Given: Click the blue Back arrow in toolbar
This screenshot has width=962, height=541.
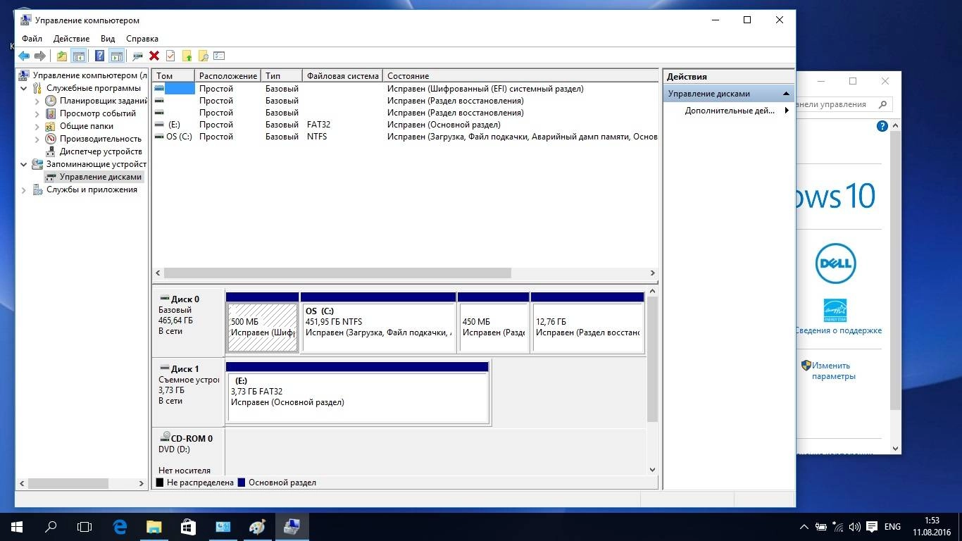Looking at the screenshot, I should point(24,56).
